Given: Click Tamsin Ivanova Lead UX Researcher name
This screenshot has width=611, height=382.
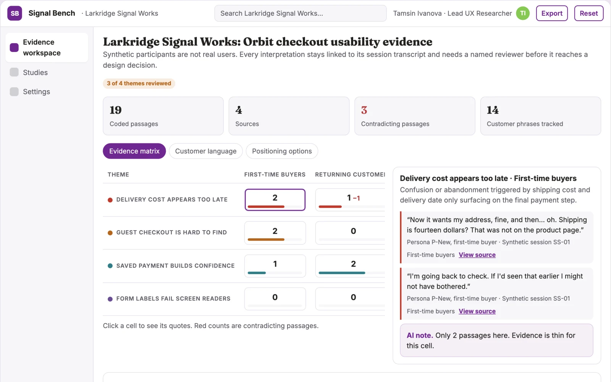Looking at the screenshot, I should 453,13.
